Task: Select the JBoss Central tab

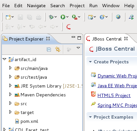Action: click(x=107, y=39)
